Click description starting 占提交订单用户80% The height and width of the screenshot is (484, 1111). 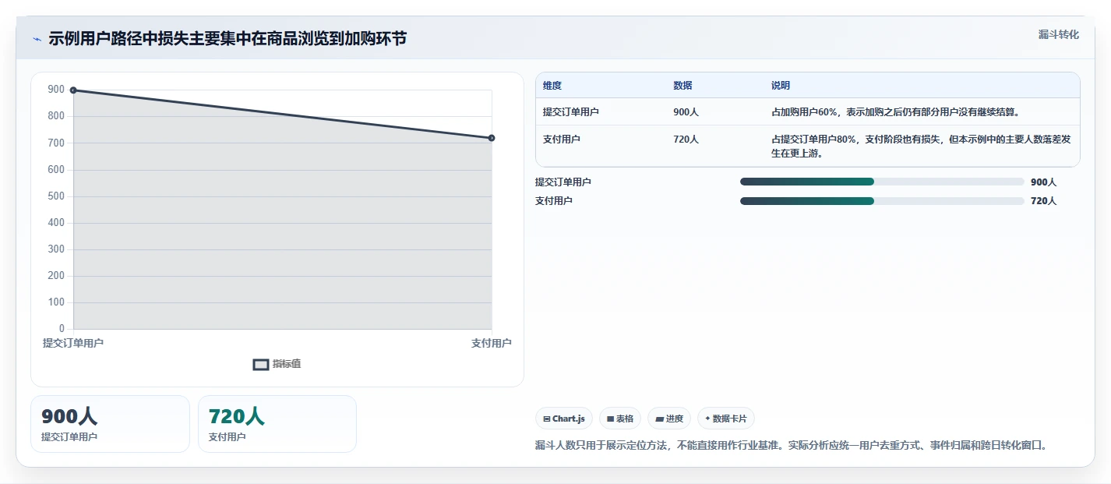pos(921,147)
